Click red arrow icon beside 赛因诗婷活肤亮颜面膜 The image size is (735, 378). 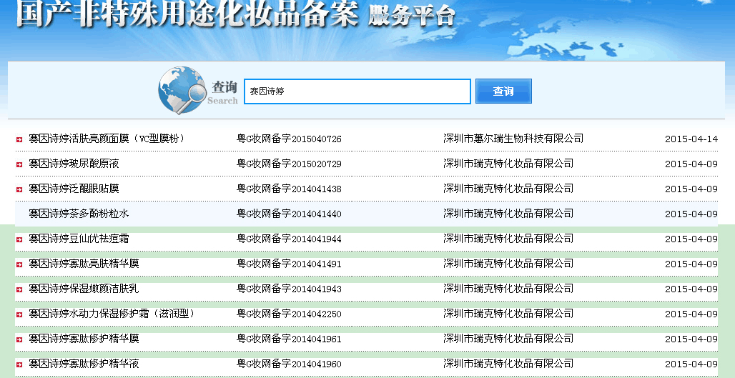click(x=19, y=139)
